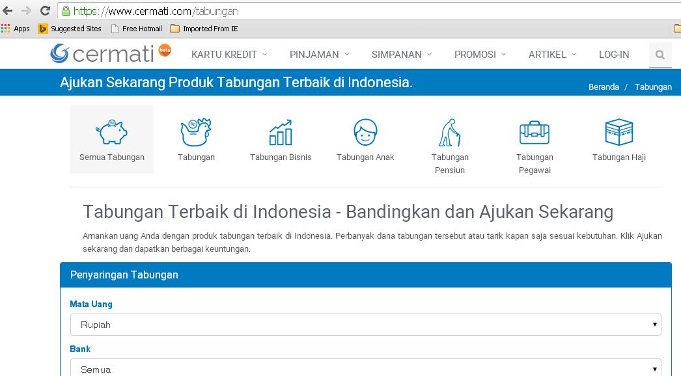The height and width of the screenshot is (376, 681).
Task: Open the Mata Uang Rupiah dropdown
Action: pyautogui.click(x=365, y=325)
